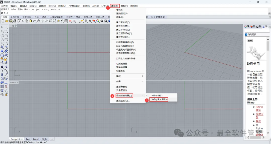This screenshot has height=144, width=271.
Task: Click the Undo arrow icon
Action: coord(35,21)
